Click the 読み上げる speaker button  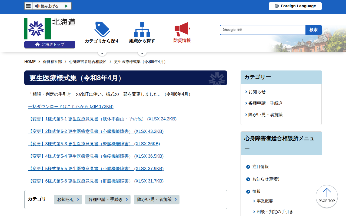coord(47,6)
